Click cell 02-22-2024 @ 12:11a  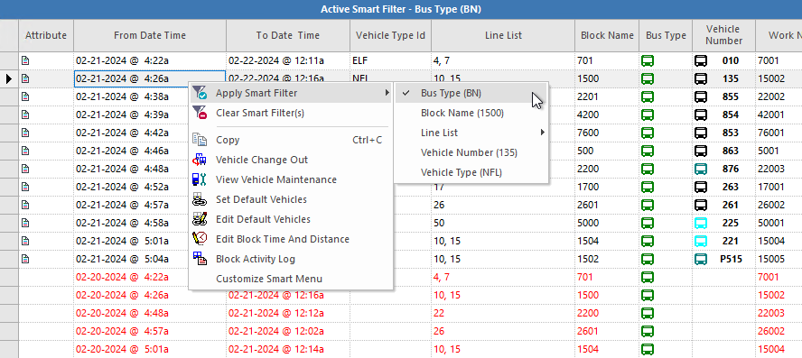288,60
